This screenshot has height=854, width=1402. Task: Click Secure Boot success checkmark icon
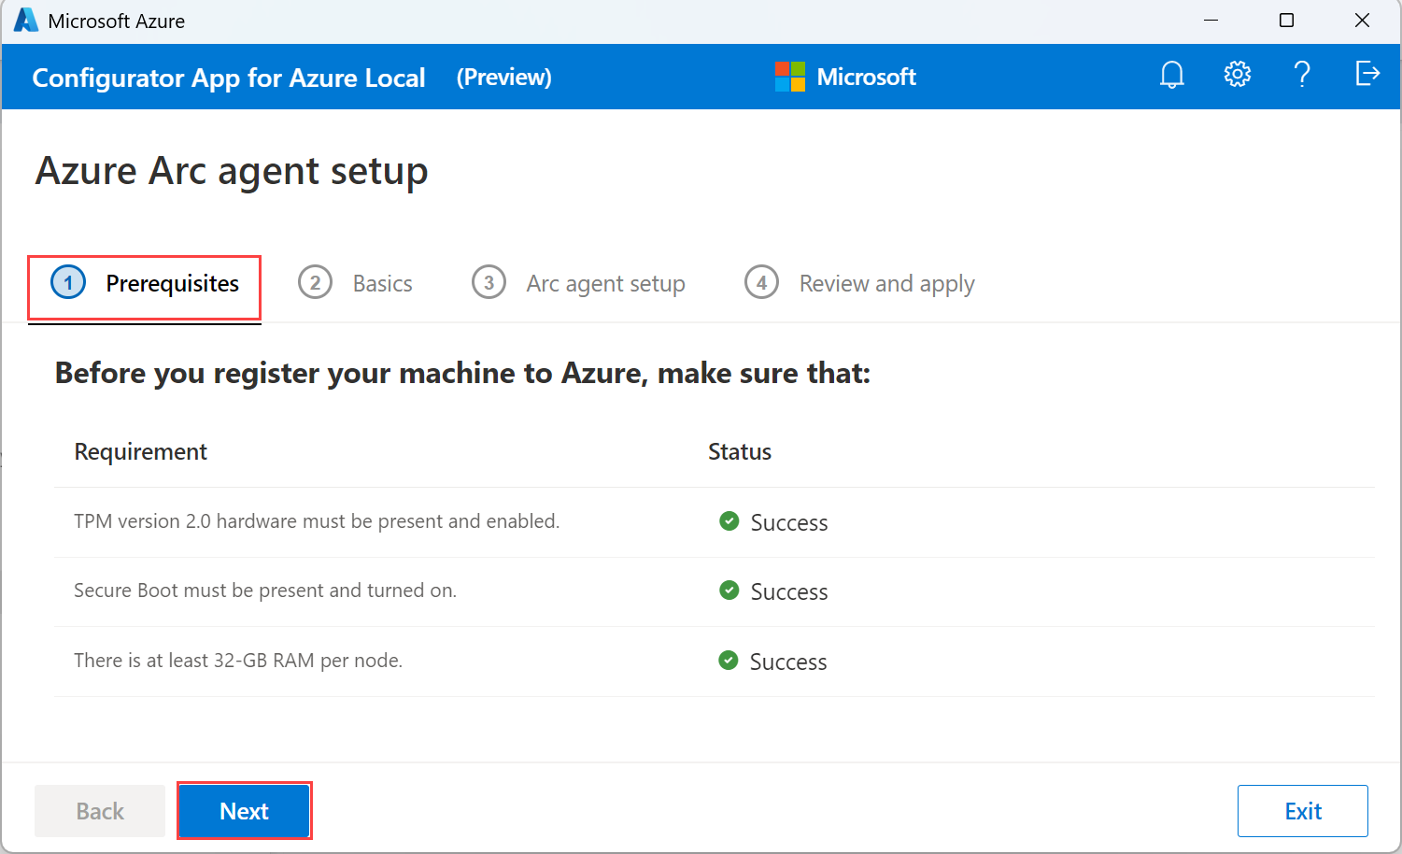[x=729, y=591]
